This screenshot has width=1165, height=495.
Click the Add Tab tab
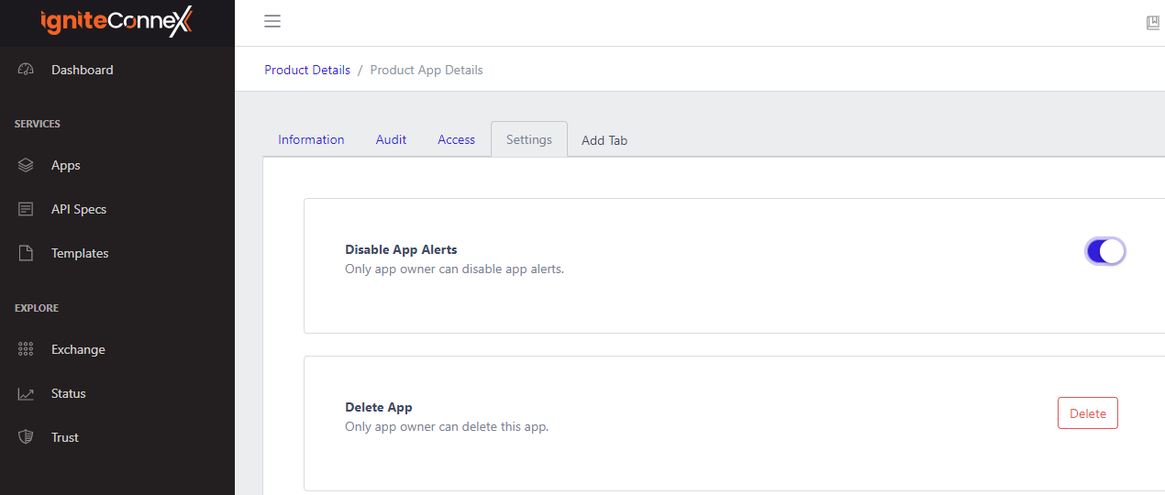pos(605,141)
